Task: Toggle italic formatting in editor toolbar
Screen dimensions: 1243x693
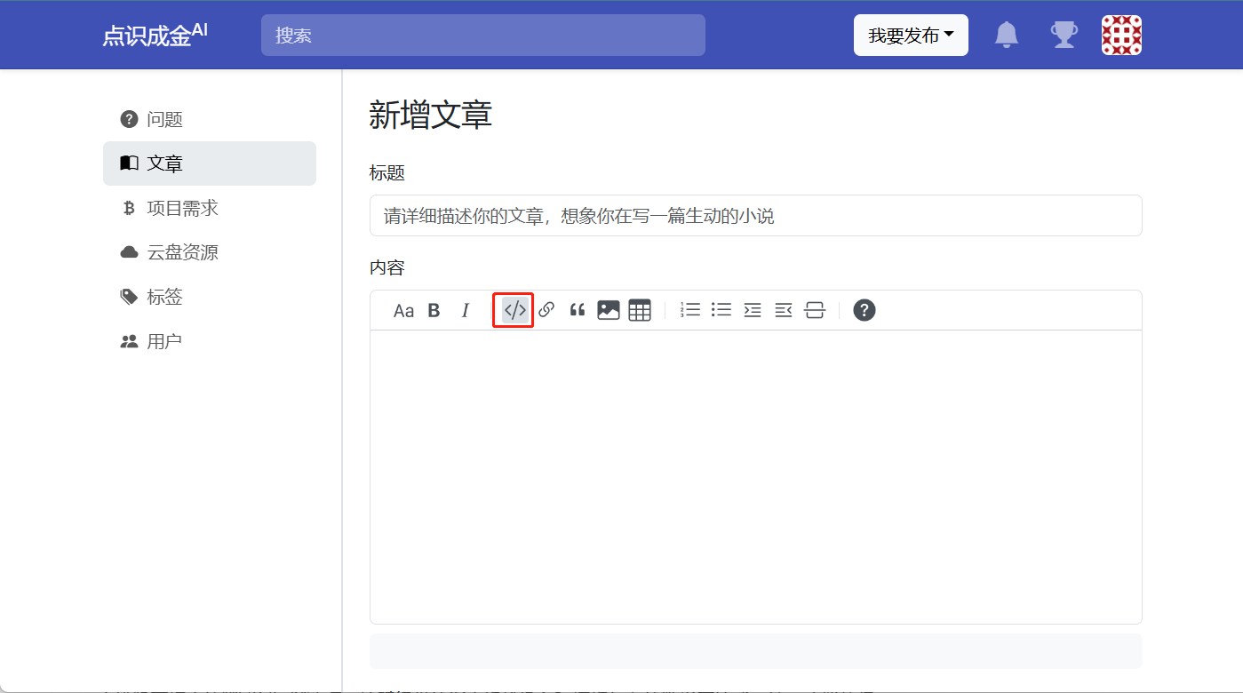Action: (x=465, y=310)
